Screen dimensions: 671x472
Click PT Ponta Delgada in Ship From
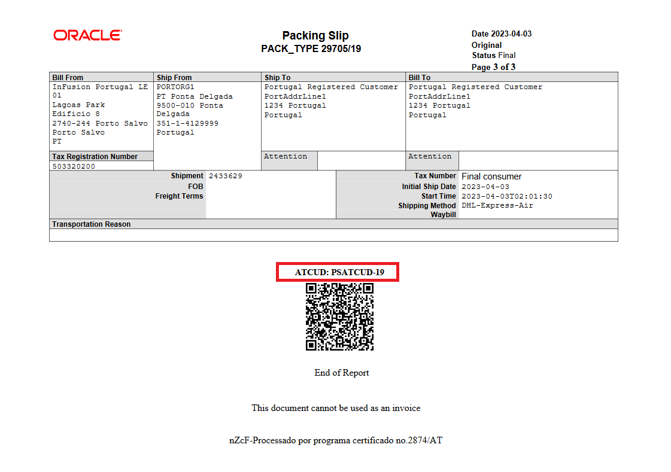[195, 96]
